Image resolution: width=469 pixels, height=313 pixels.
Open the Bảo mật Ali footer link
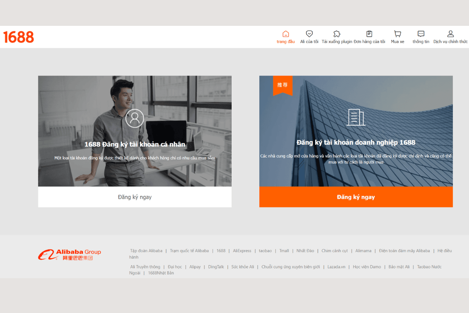[x=399, y=267]
